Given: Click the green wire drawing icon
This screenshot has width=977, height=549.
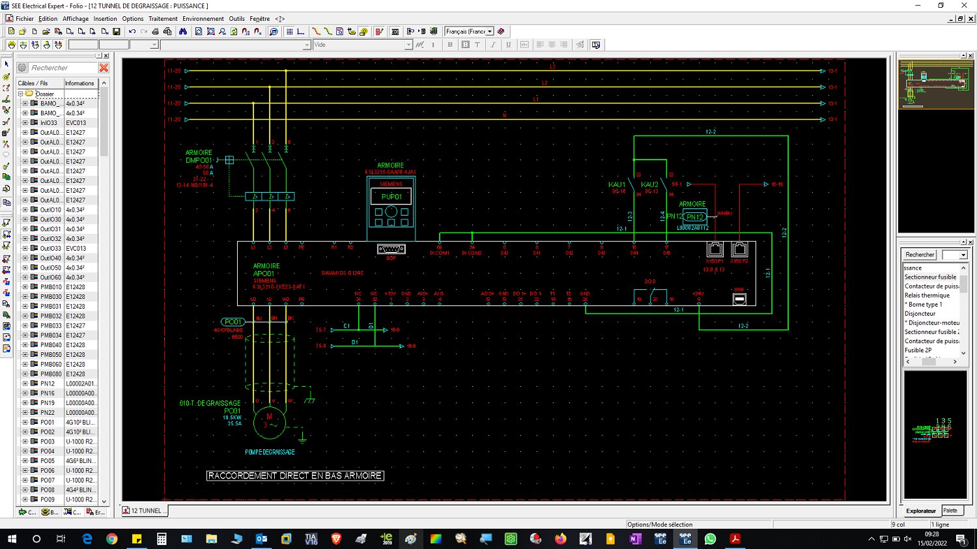Looking at the screenshot, I should tap(328, 31).
